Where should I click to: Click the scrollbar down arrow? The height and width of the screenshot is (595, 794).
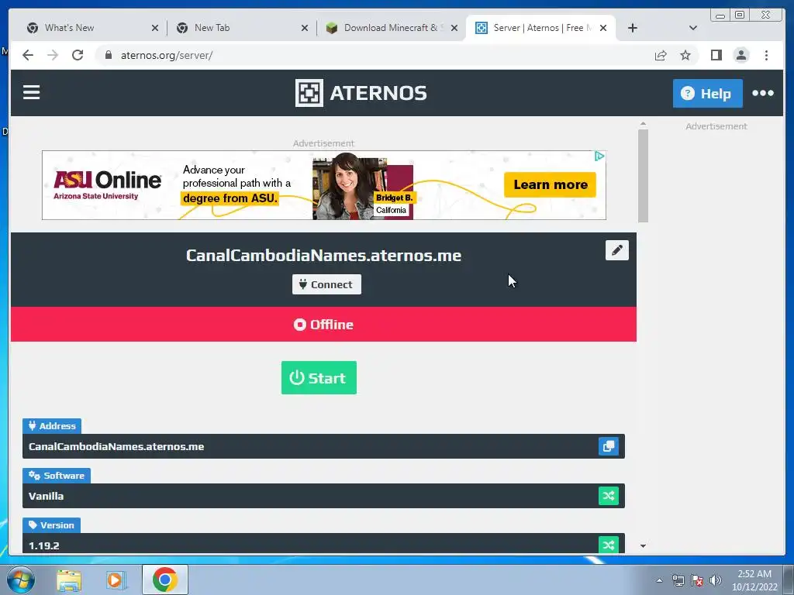[643, 546]
